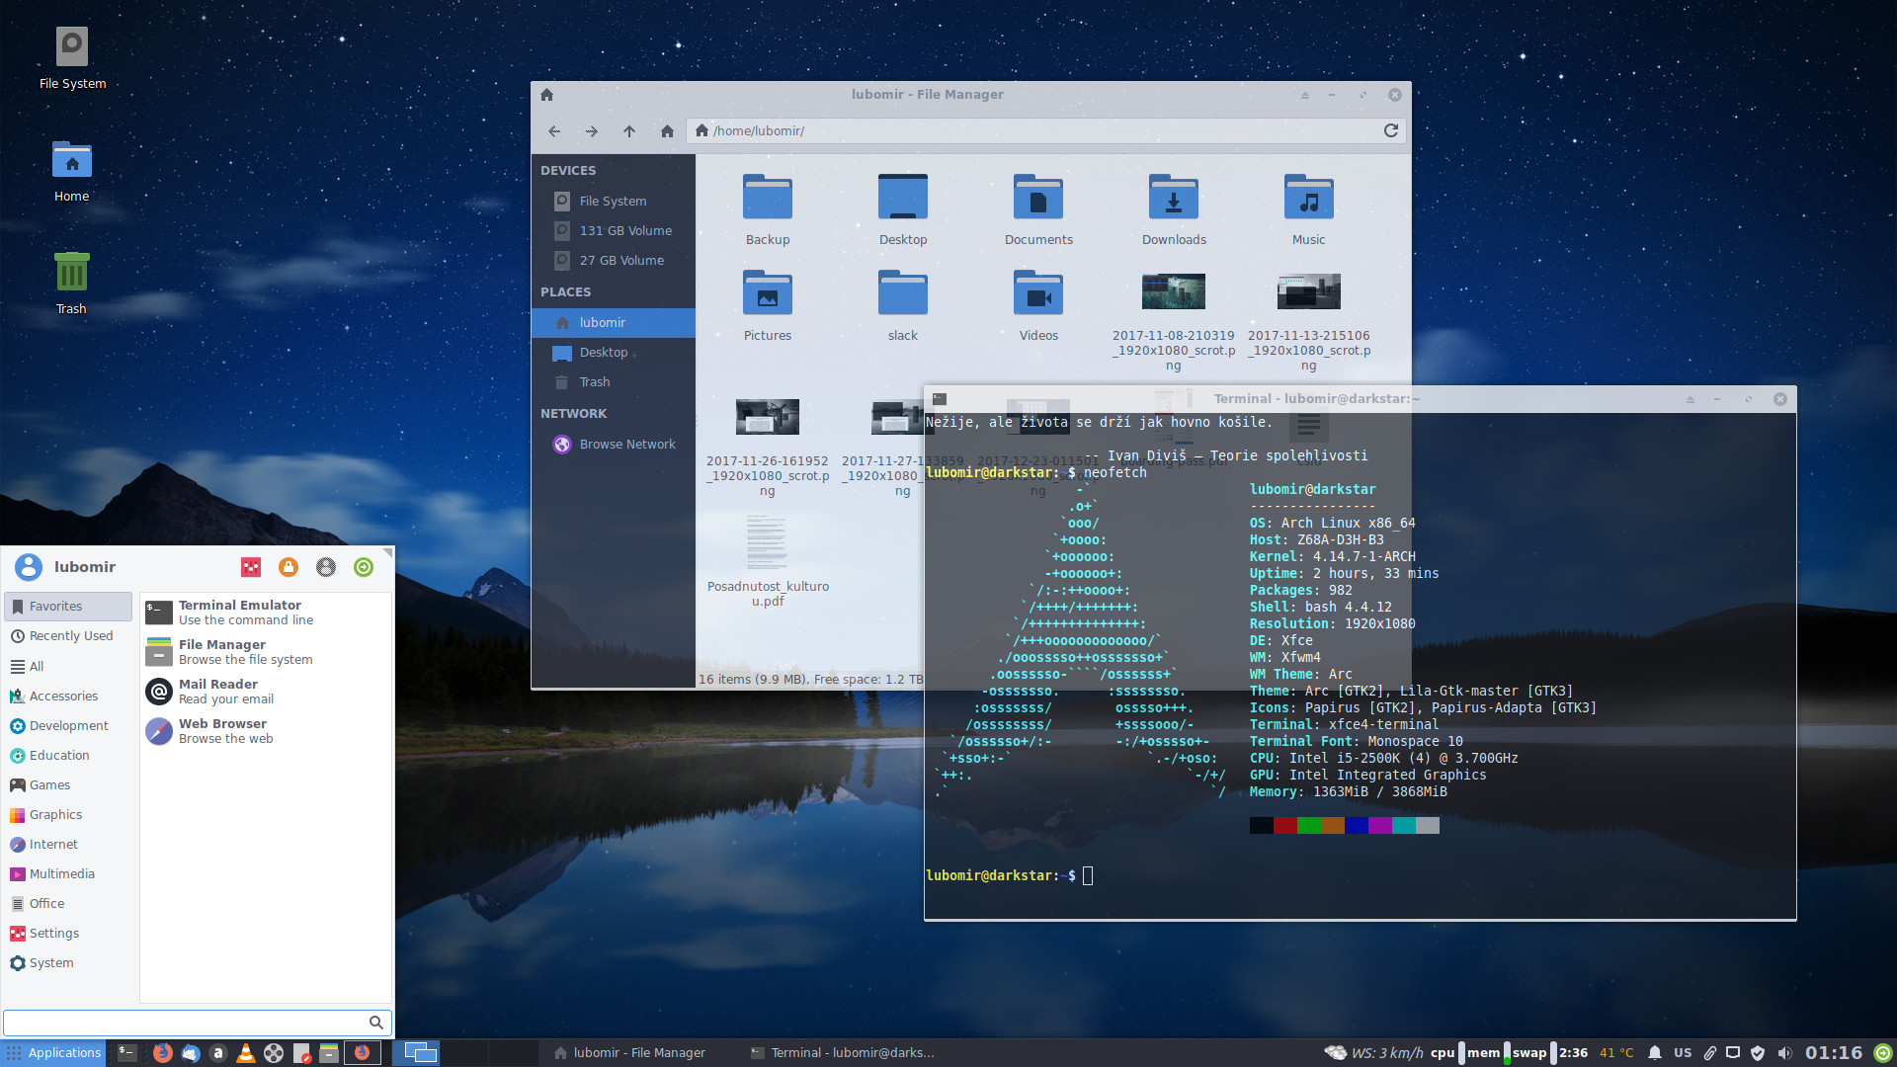
Task: Click the notification bell in panel
Action: coord(1655,1053)
